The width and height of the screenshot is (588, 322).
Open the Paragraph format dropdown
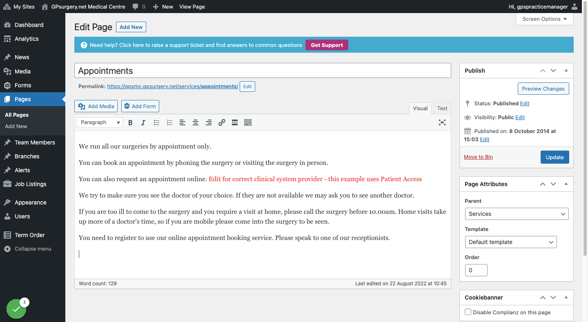pyautogui.click(x=99, y=122)
